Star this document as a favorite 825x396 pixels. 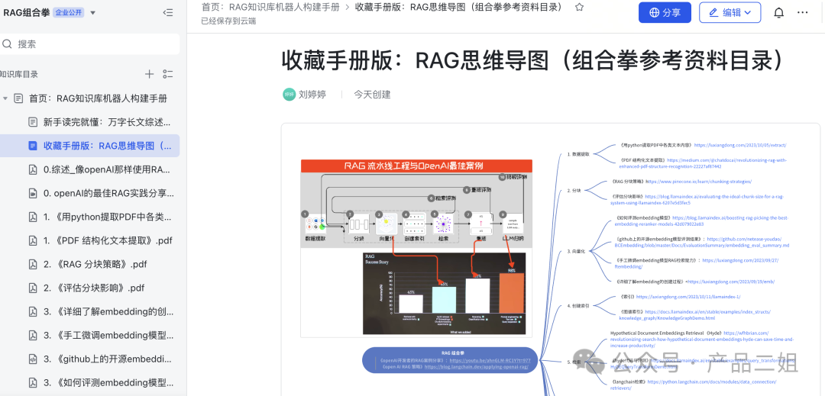click(x=579, y=7)
